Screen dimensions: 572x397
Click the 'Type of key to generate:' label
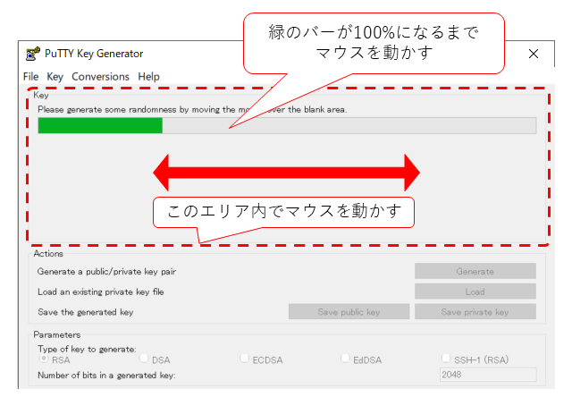pyautogui.click(x=87, y=350)
